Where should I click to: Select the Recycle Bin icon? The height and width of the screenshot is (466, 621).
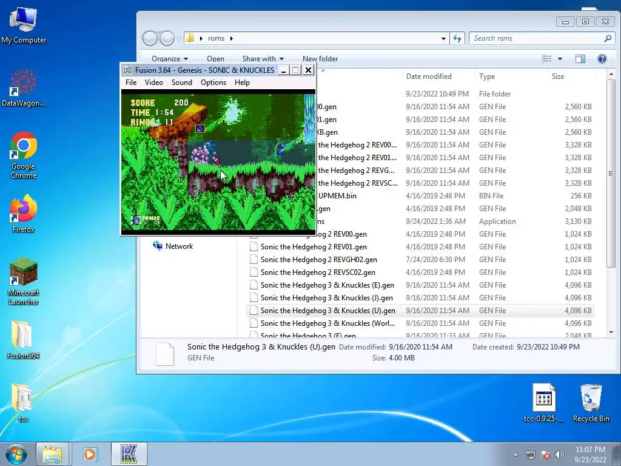(x=591, y=403)
